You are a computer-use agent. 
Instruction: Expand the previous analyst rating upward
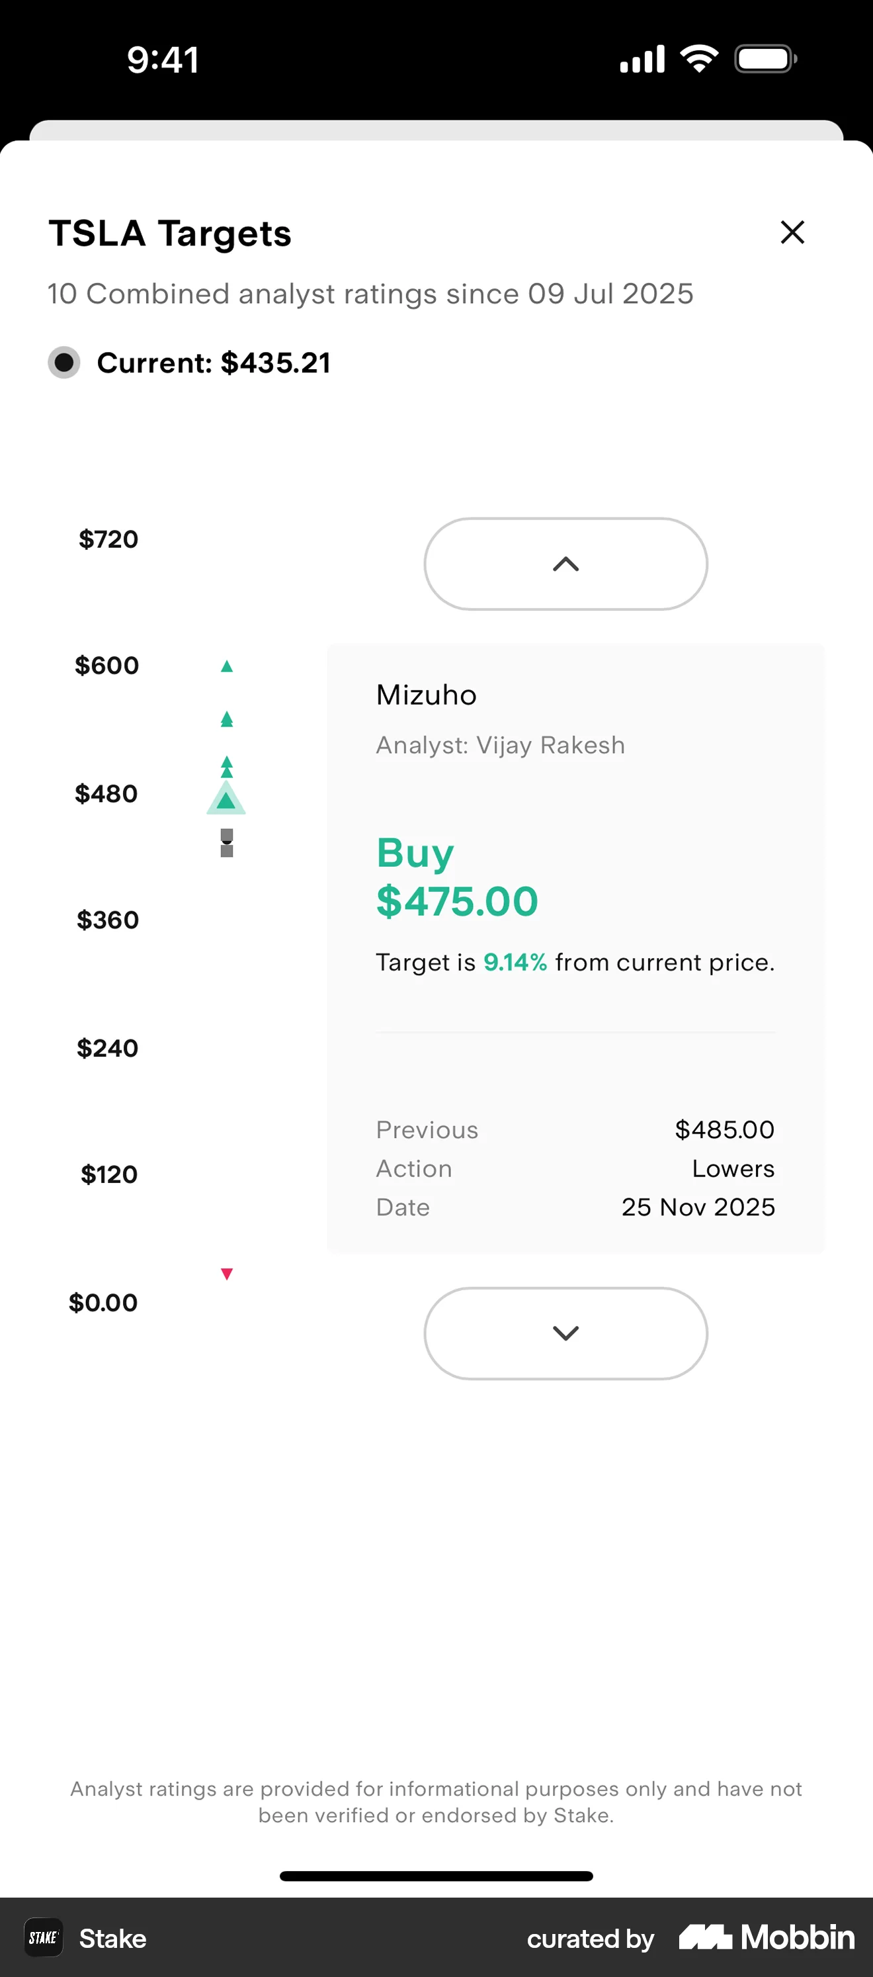click(x=565, y=563)
